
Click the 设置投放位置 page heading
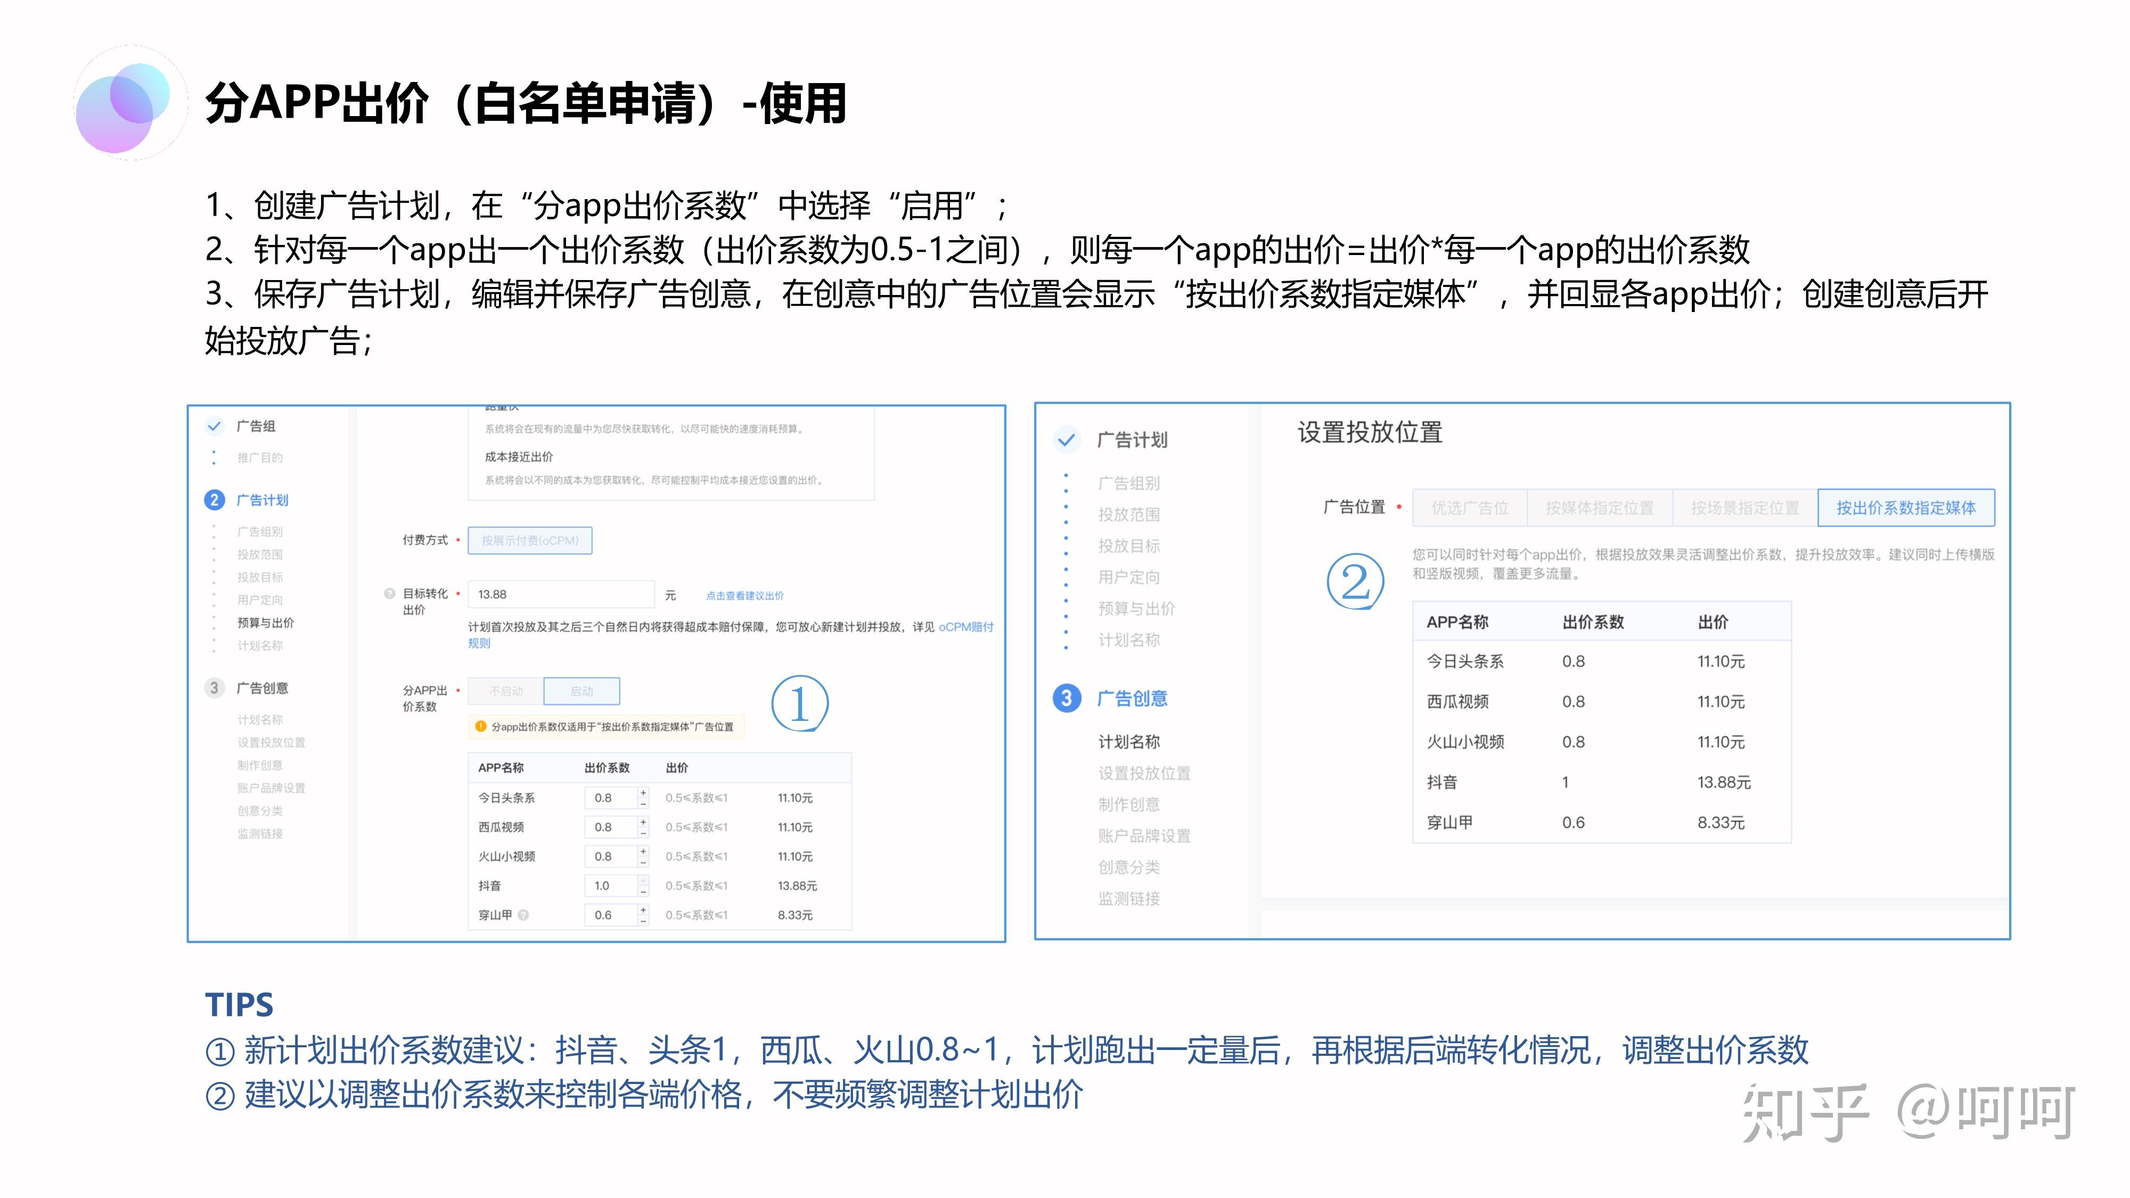click(x=1369, y=432)
